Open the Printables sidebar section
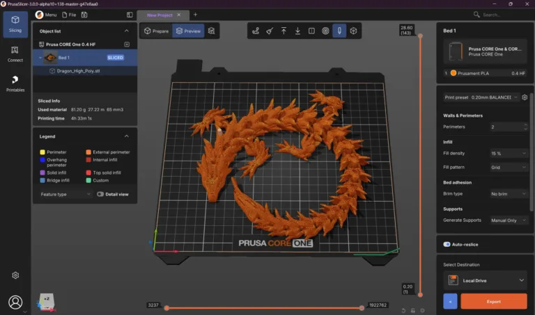 [15, 83]
